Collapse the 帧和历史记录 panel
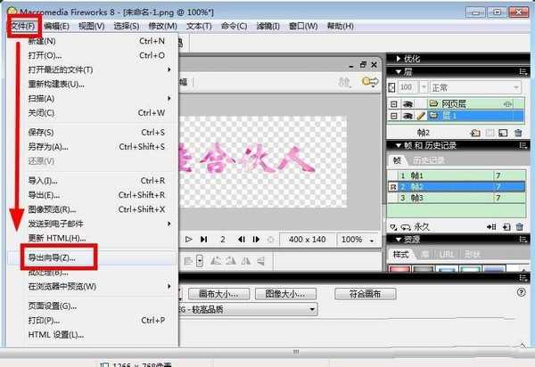535x367 pixels. coord(398,146)
